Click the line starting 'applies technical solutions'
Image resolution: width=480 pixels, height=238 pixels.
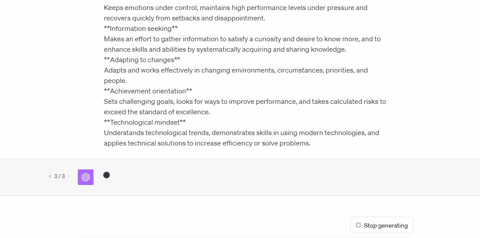pos(207,143)
